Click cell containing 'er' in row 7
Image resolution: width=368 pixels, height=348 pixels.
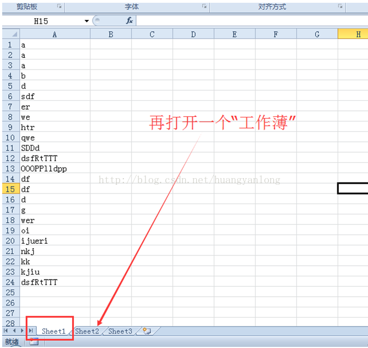coord(55,106)
